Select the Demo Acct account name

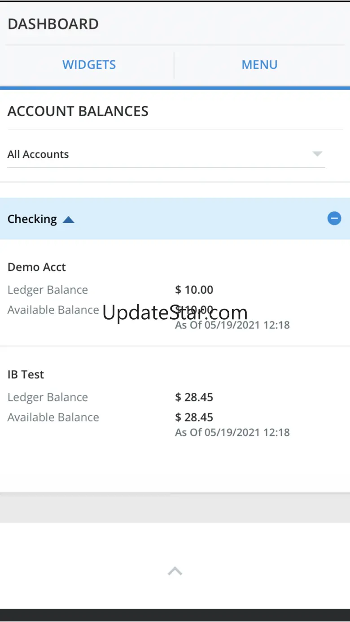[x=37, y=267]
